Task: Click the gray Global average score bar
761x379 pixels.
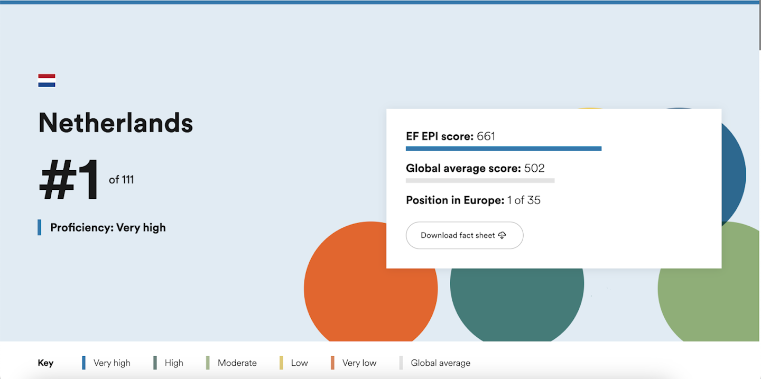Action: tap(480, 181)
